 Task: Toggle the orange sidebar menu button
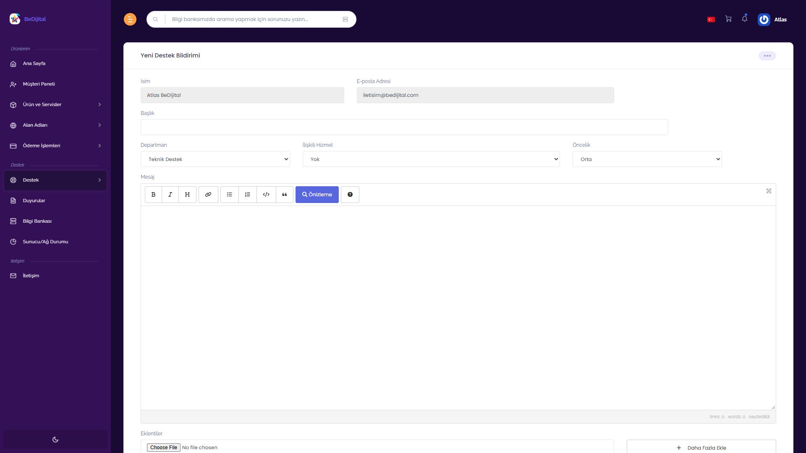[130, 19]
